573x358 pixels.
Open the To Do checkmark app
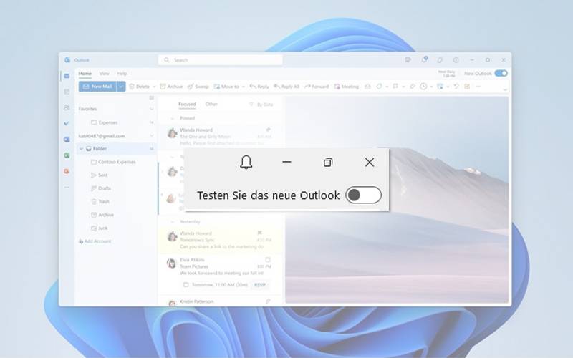[x=67, y=123]
